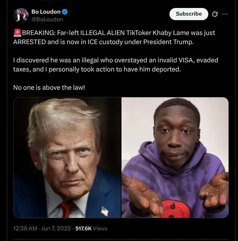Visit the @BoLoudon handle link
Screen dimensions: 238x241
coord(47,19)
